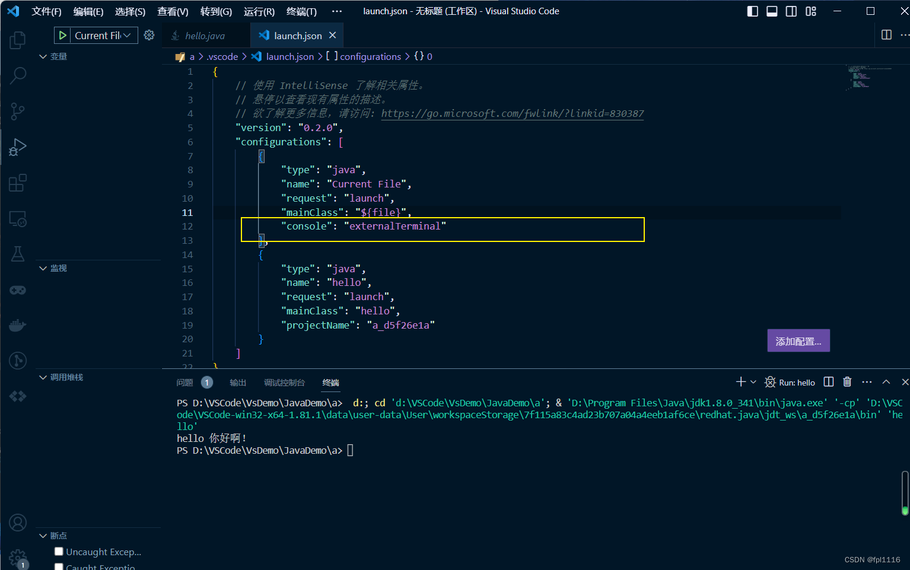Click the 添加配置 button in the editor
910x570 pixels.
click(798, 340)
